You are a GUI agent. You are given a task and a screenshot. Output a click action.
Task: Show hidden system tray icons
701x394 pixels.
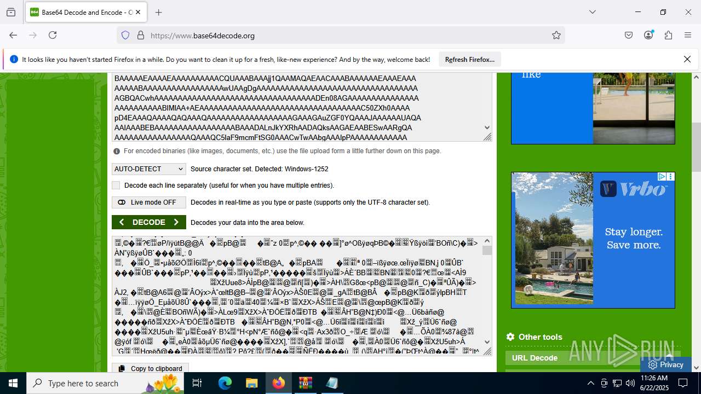point(590,383)
